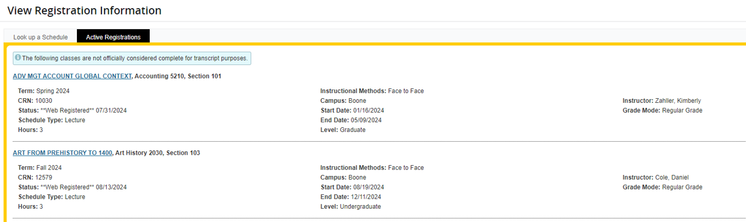Select the Active Registrations tab
Viewport: 746px width, 222px height.
pyautogui.click(x=113, y=37)
